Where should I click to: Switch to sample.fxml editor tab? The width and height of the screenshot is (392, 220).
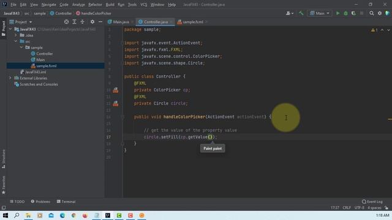coord(193,22)
